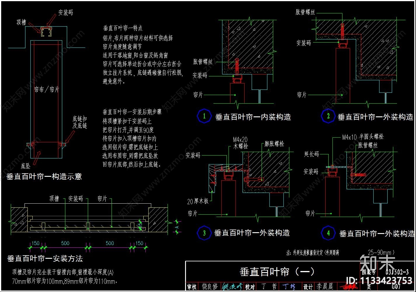Select the text '避免意外。'

114,81
